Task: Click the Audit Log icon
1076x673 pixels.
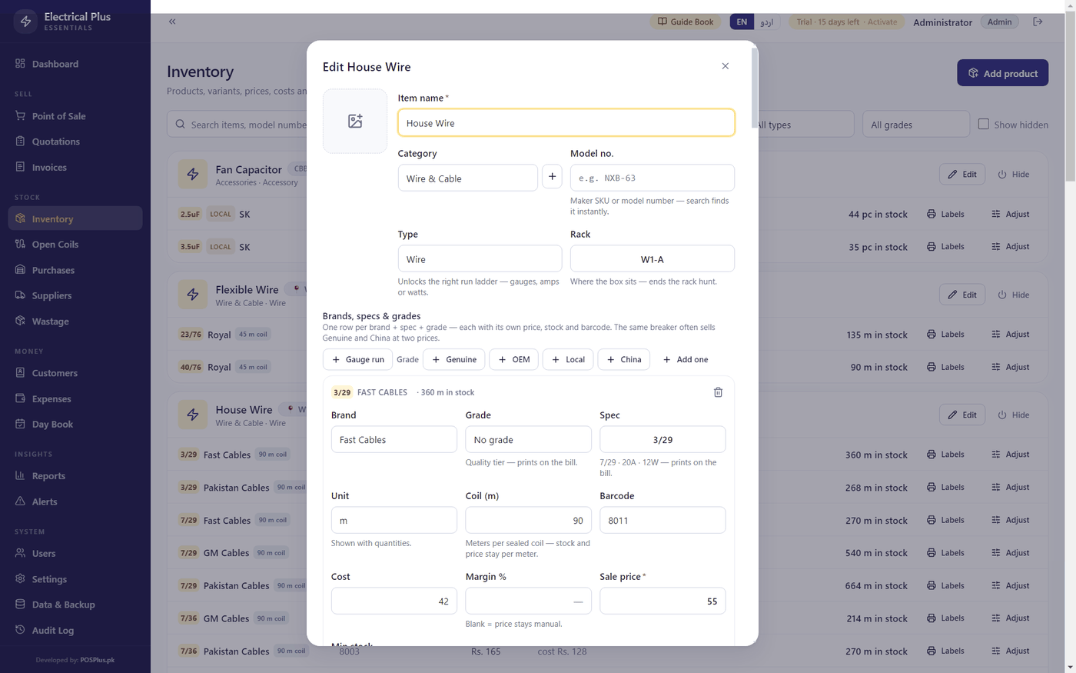Action: 20,630
